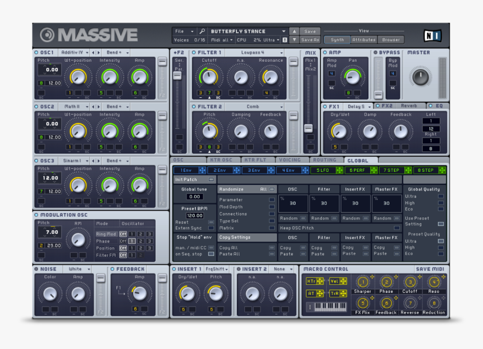Open Noise White type dropdown
This screenshot has width=483, height=349.
coord(78,269)
